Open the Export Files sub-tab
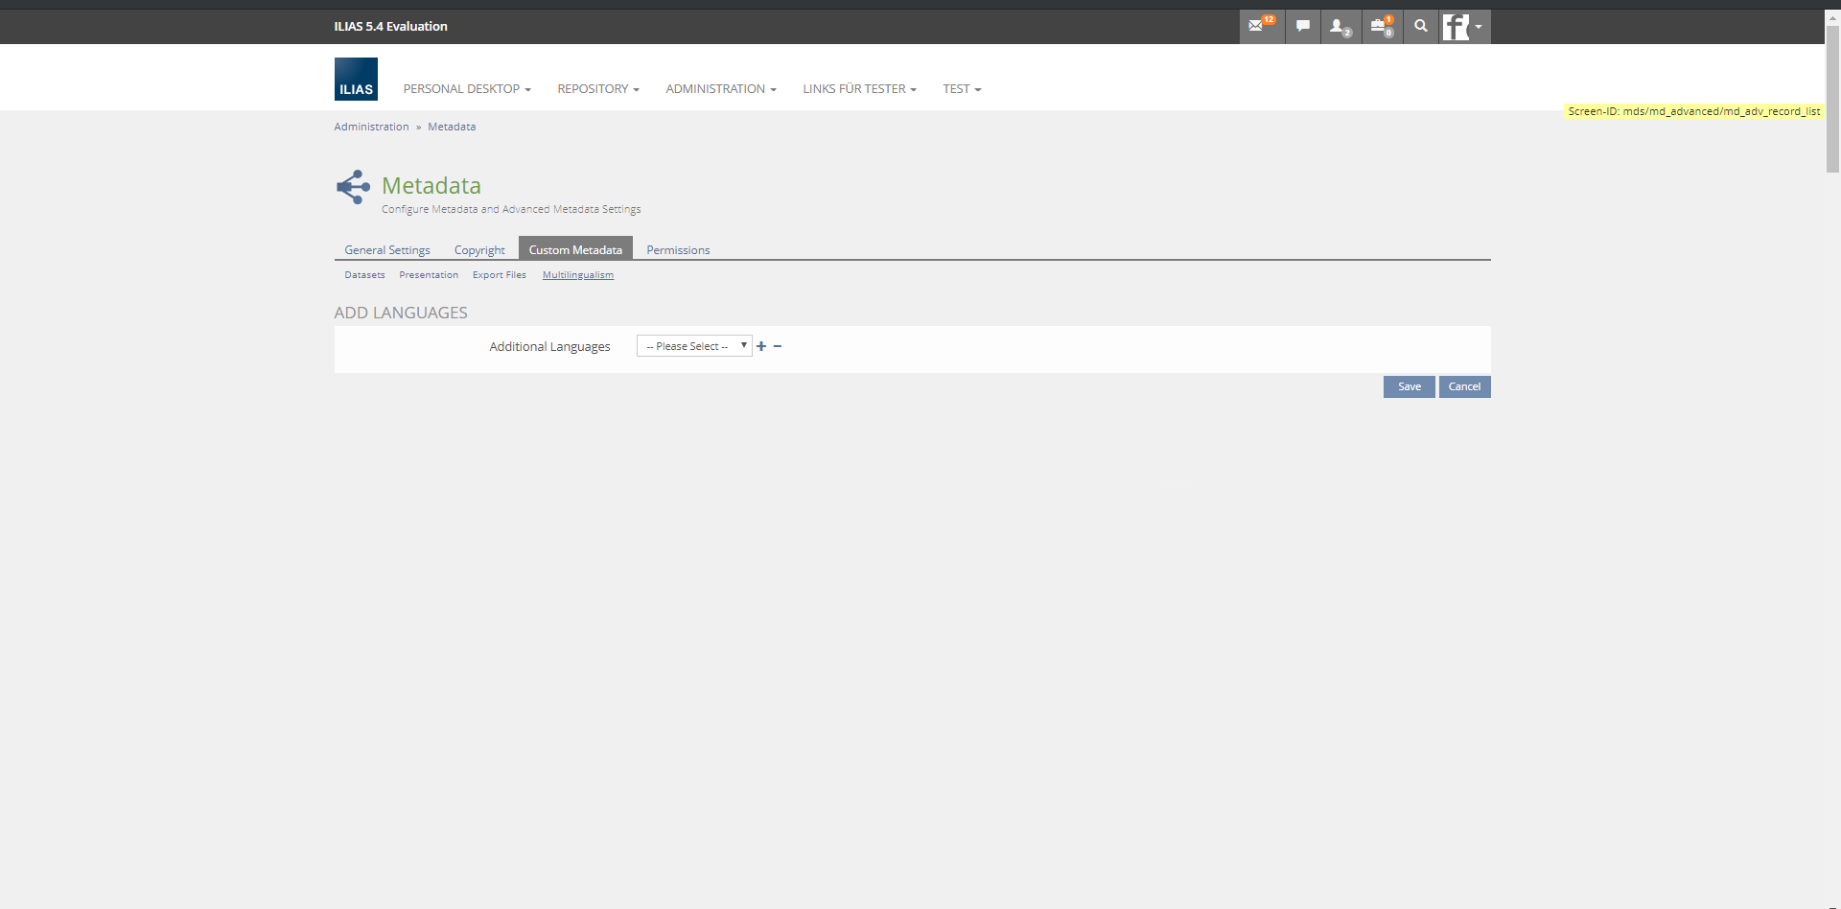The width and height of the screenshot is (1841, 909). click(499, 275)
